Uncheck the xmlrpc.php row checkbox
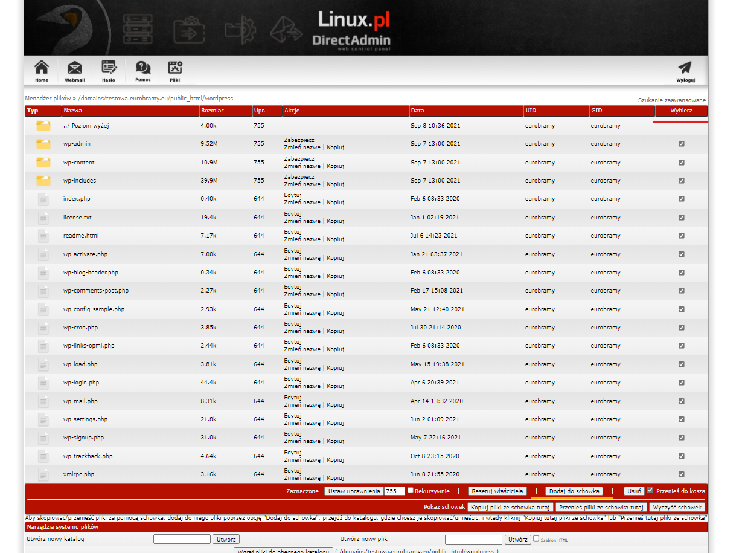This screenshot has width=742, height=553. [x=681, y=474]
